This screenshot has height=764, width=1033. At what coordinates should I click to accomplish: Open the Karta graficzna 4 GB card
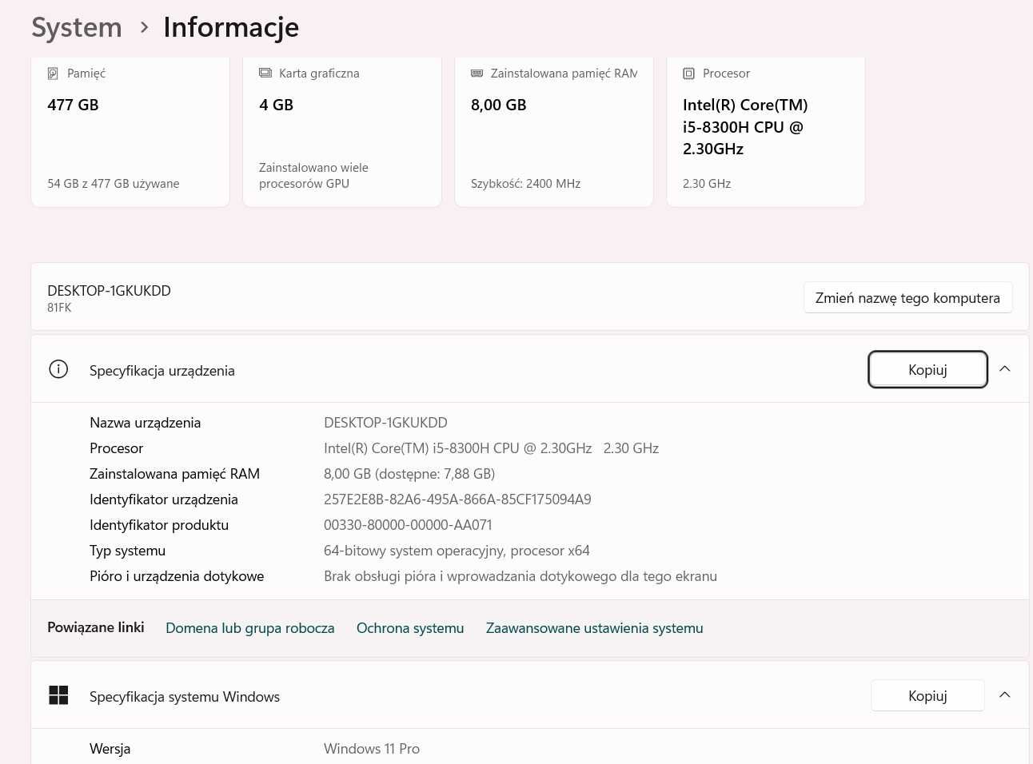tap(342, 132)
